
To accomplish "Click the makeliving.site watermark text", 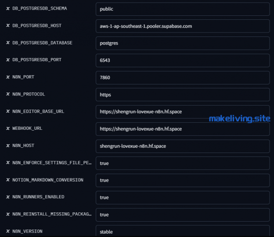I will point(239,119).
